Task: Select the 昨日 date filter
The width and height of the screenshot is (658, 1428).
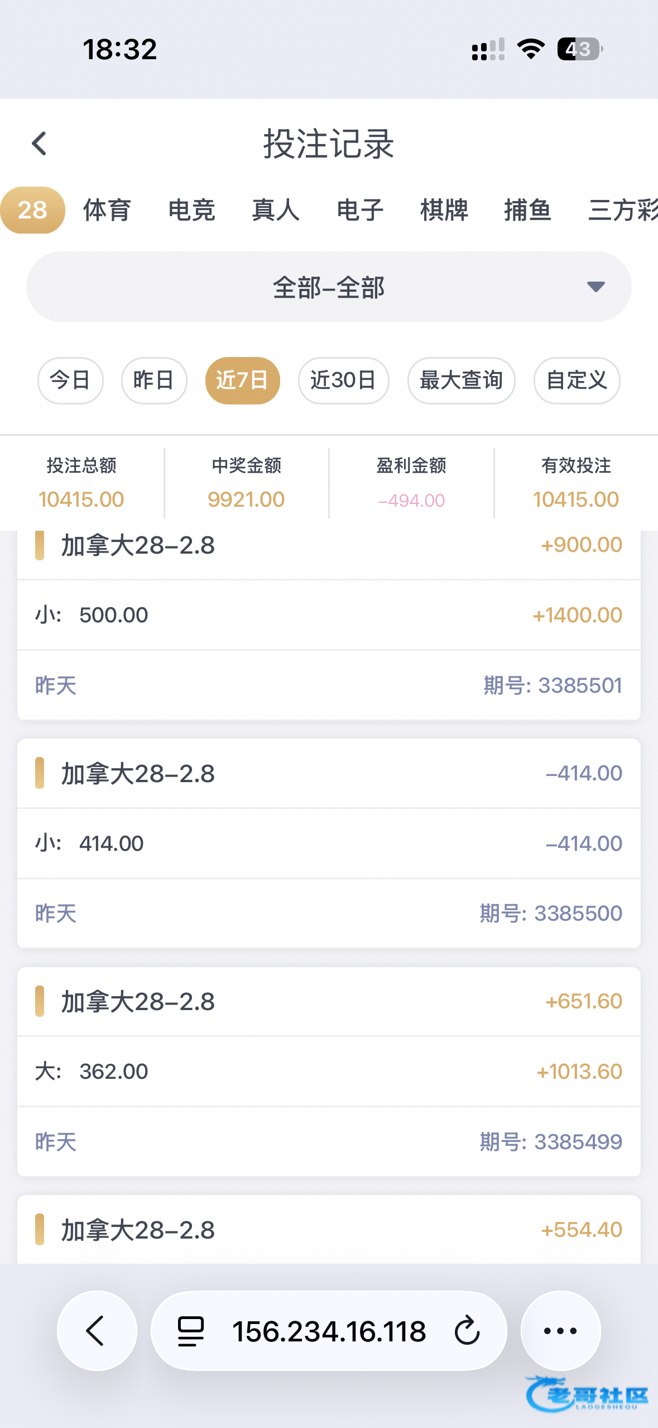Action: point(153,380)
